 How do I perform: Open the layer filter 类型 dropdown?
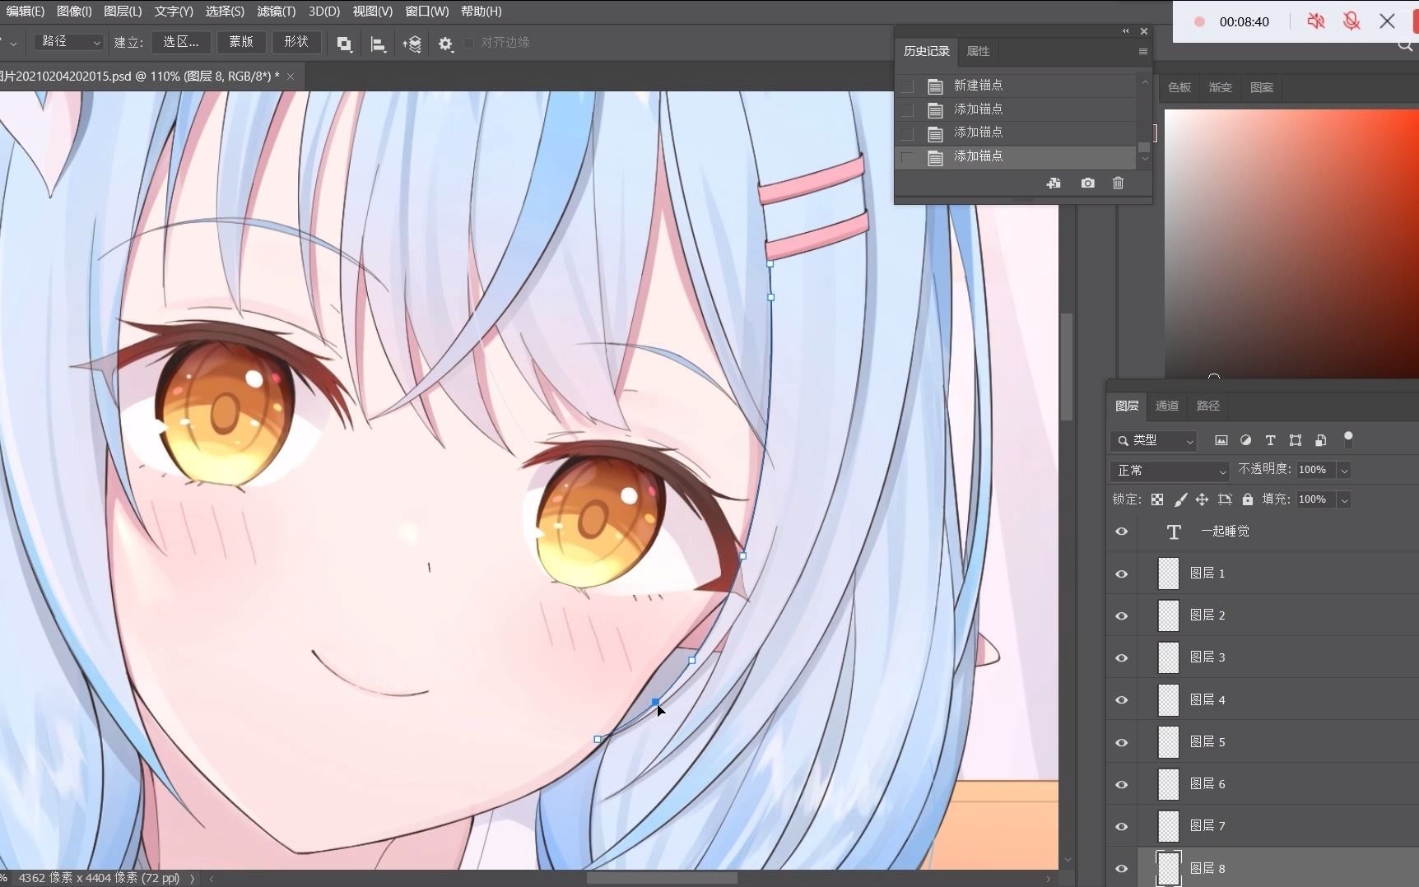pos(1153,441)
